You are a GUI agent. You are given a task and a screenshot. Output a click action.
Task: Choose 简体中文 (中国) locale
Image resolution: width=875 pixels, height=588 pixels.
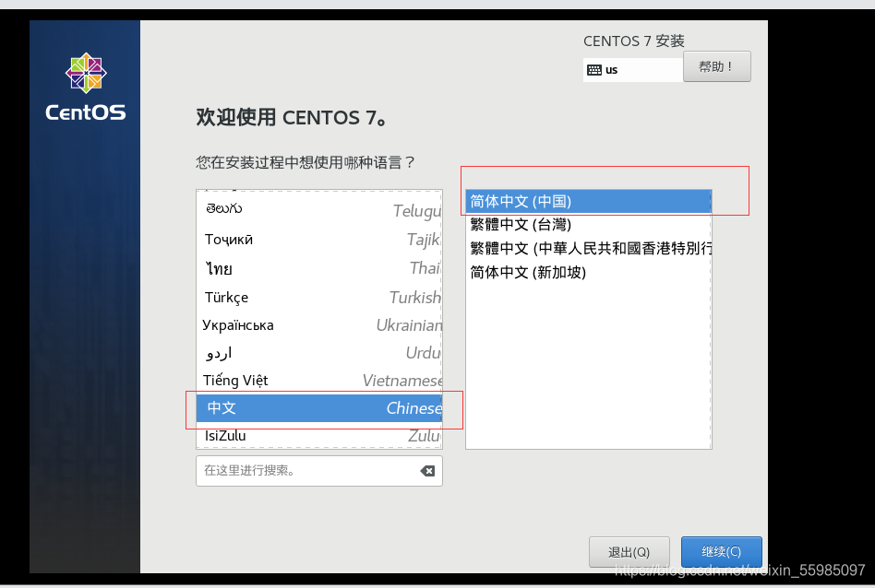click(589, 201)
